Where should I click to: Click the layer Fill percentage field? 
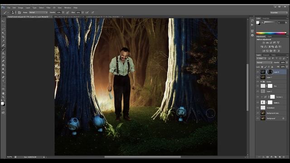point(283,67)
